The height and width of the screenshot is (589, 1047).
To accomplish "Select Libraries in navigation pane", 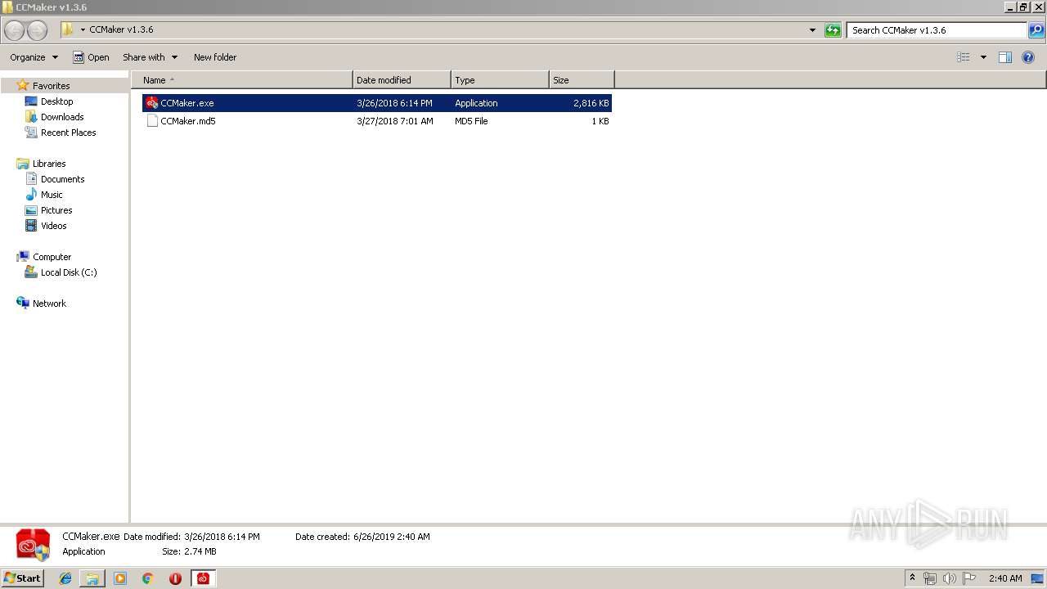I will (49, 164).
